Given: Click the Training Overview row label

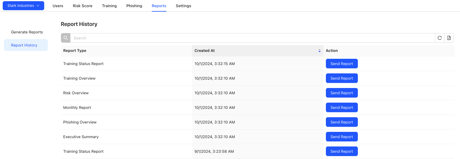Looking at the screenshot, I should tap(79, 78).
